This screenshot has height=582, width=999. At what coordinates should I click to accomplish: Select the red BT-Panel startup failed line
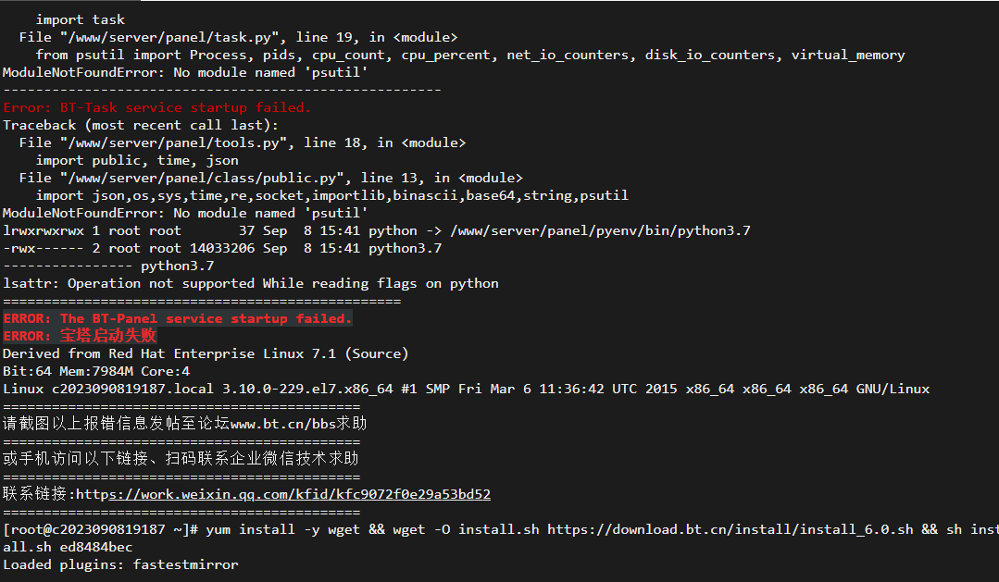click(178, 318)
